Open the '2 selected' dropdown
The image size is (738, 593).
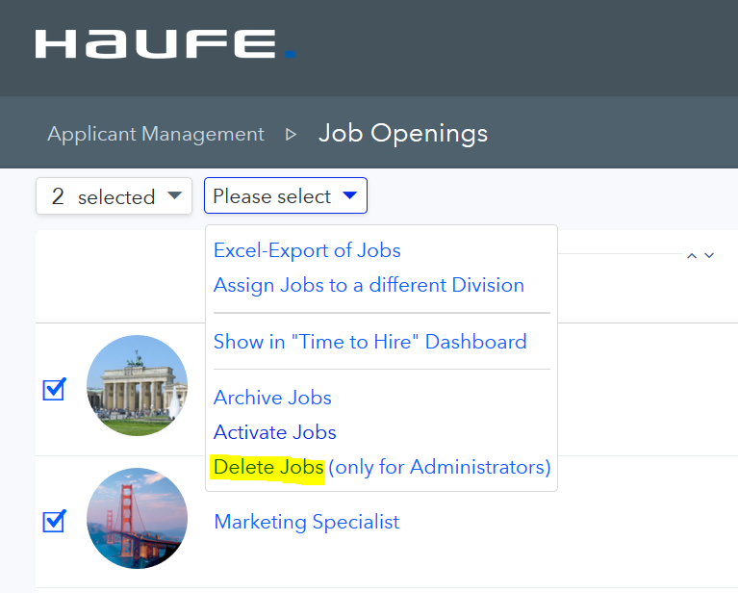tap(114, 196)
